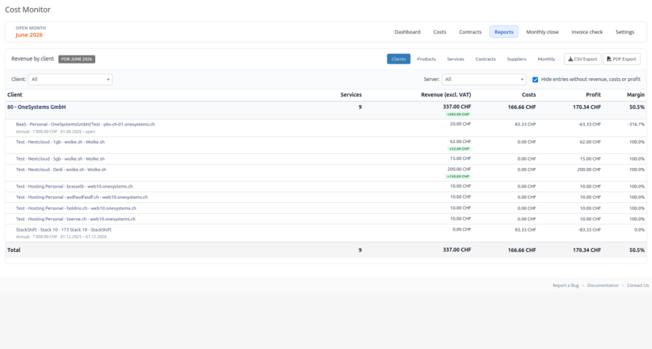Show the Contracts report view
This screenshot has height=349, width=652.
[485, 59]
